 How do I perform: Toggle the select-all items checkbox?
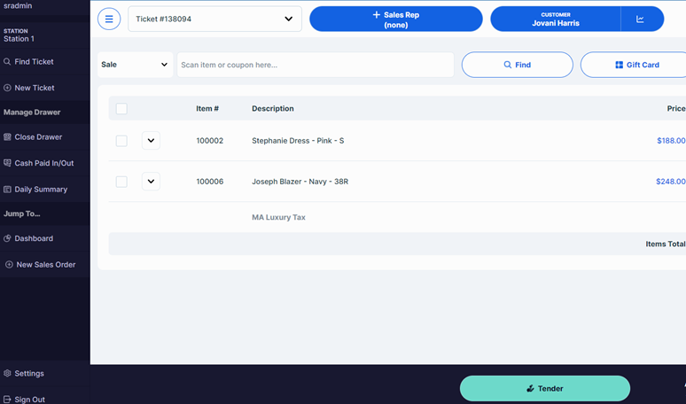click(x=121, y=109)
